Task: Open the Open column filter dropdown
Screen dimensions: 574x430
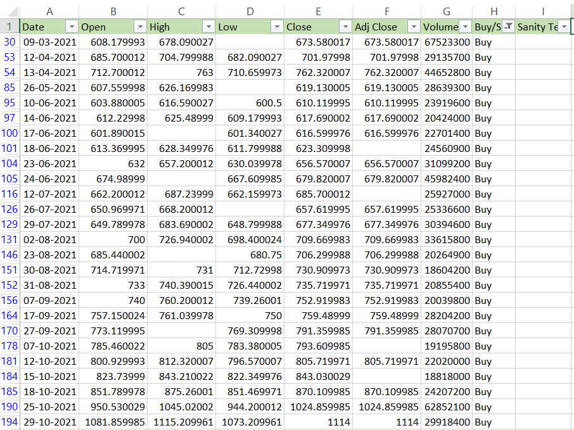Action: coord(140,27)
